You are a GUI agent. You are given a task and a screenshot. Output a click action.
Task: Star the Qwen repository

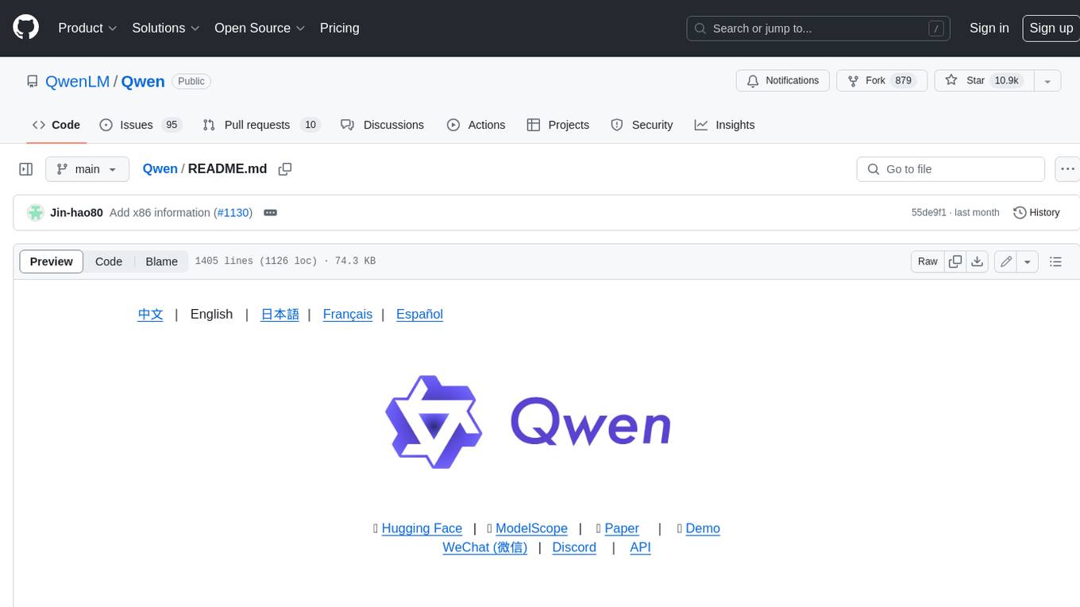click(x=984, y=81)
